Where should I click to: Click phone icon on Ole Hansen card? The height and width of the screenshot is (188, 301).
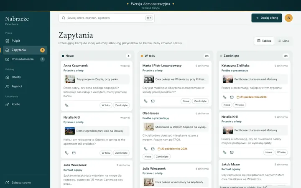tap(146, 149)
